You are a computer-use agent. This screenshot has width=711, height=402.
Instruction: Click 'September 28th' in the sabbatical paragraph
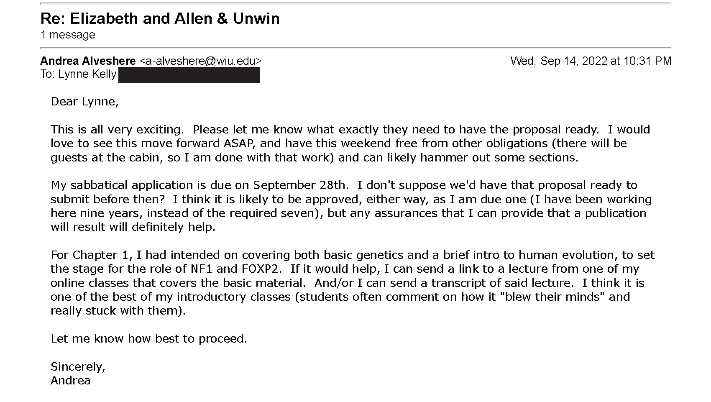(x=300, y=185)
